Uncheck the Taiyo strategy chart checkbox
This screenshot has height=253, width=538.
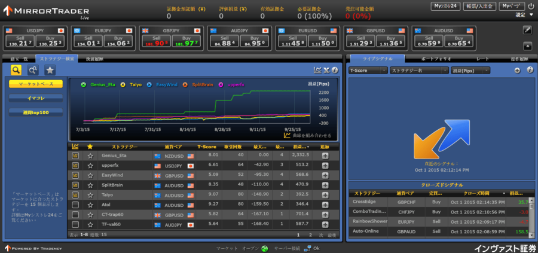click(75, 194)
